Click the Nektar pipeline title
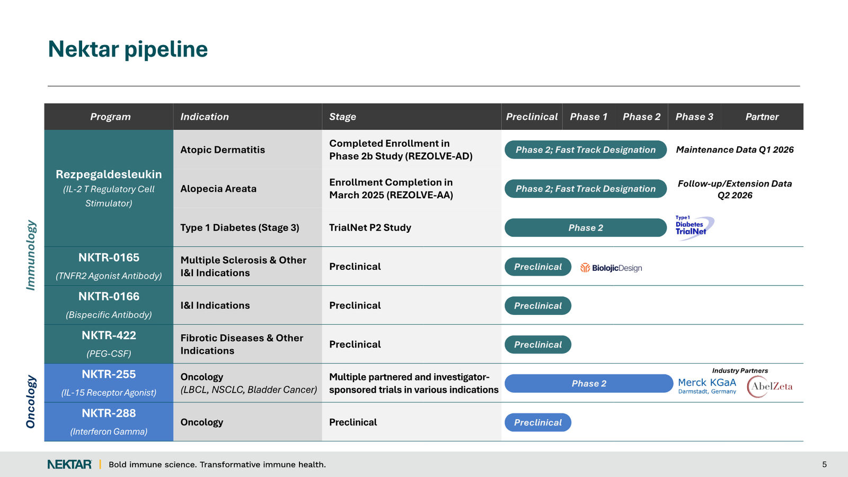The width and height of the screenshot is (848, 477). tap(128, 49)
